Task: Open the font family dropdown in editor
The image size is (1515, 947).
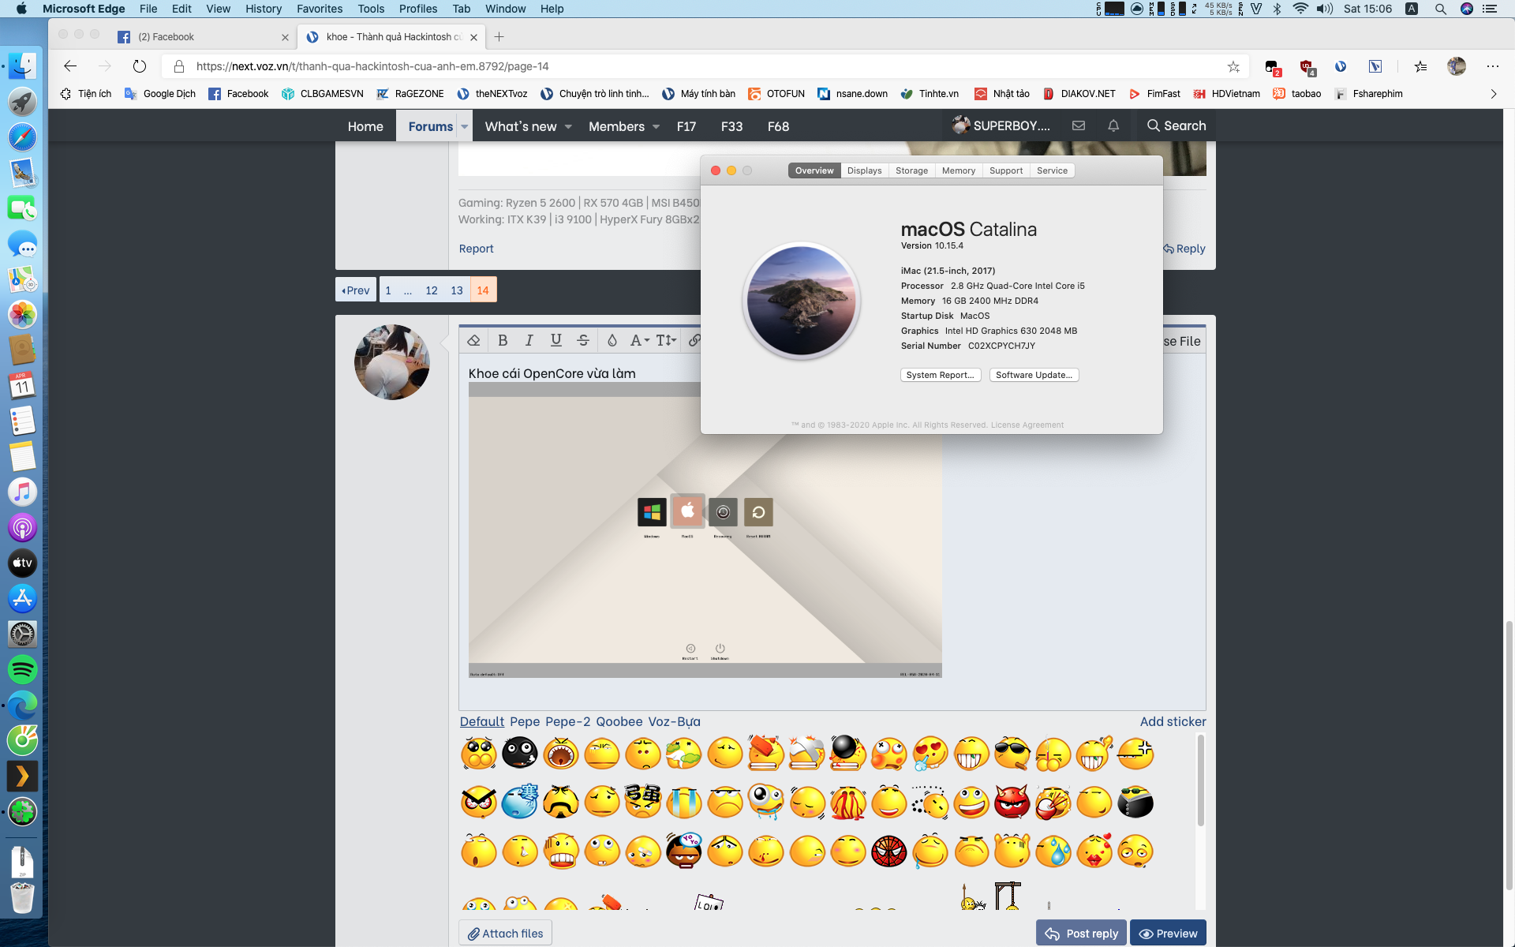Action: pyautogui.click(x=639, y=340)
